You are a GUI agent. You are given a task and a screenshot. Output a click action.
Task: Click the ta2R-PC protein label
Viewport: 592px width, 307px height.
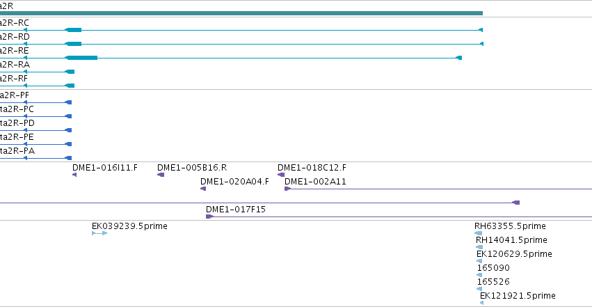(17, 109)
